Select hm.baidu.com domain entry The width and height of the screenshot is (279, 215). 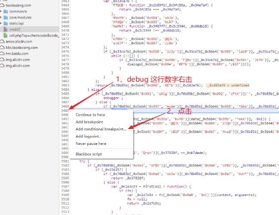[17, 54]
